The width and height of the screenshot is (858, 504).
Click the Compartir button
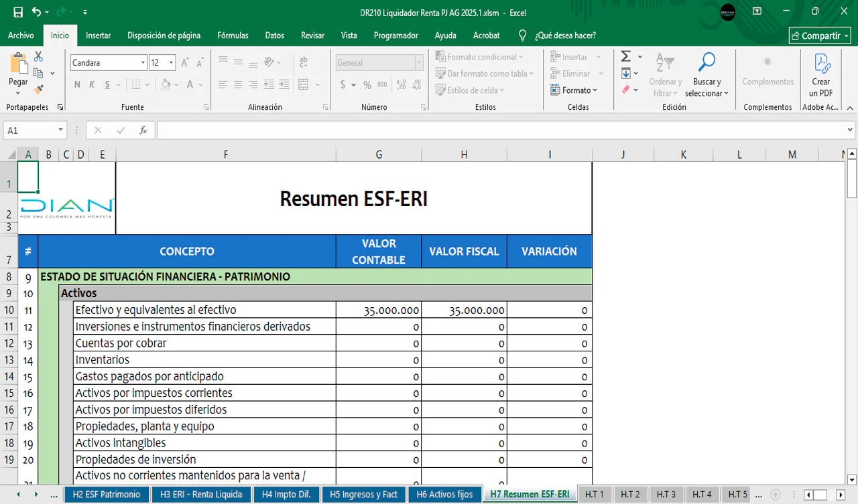[x=820, y=36]
